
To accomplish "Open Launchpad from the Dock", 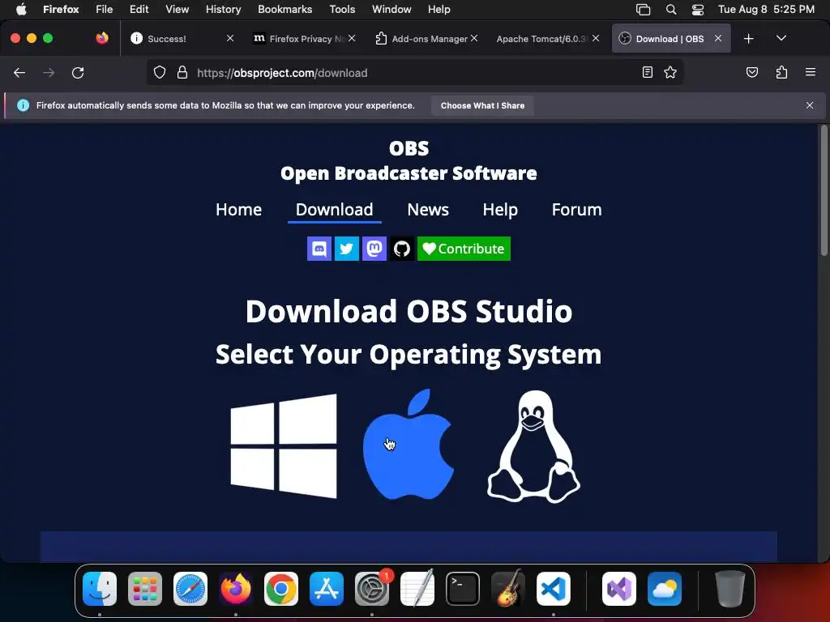I will [x=145, y=589].
